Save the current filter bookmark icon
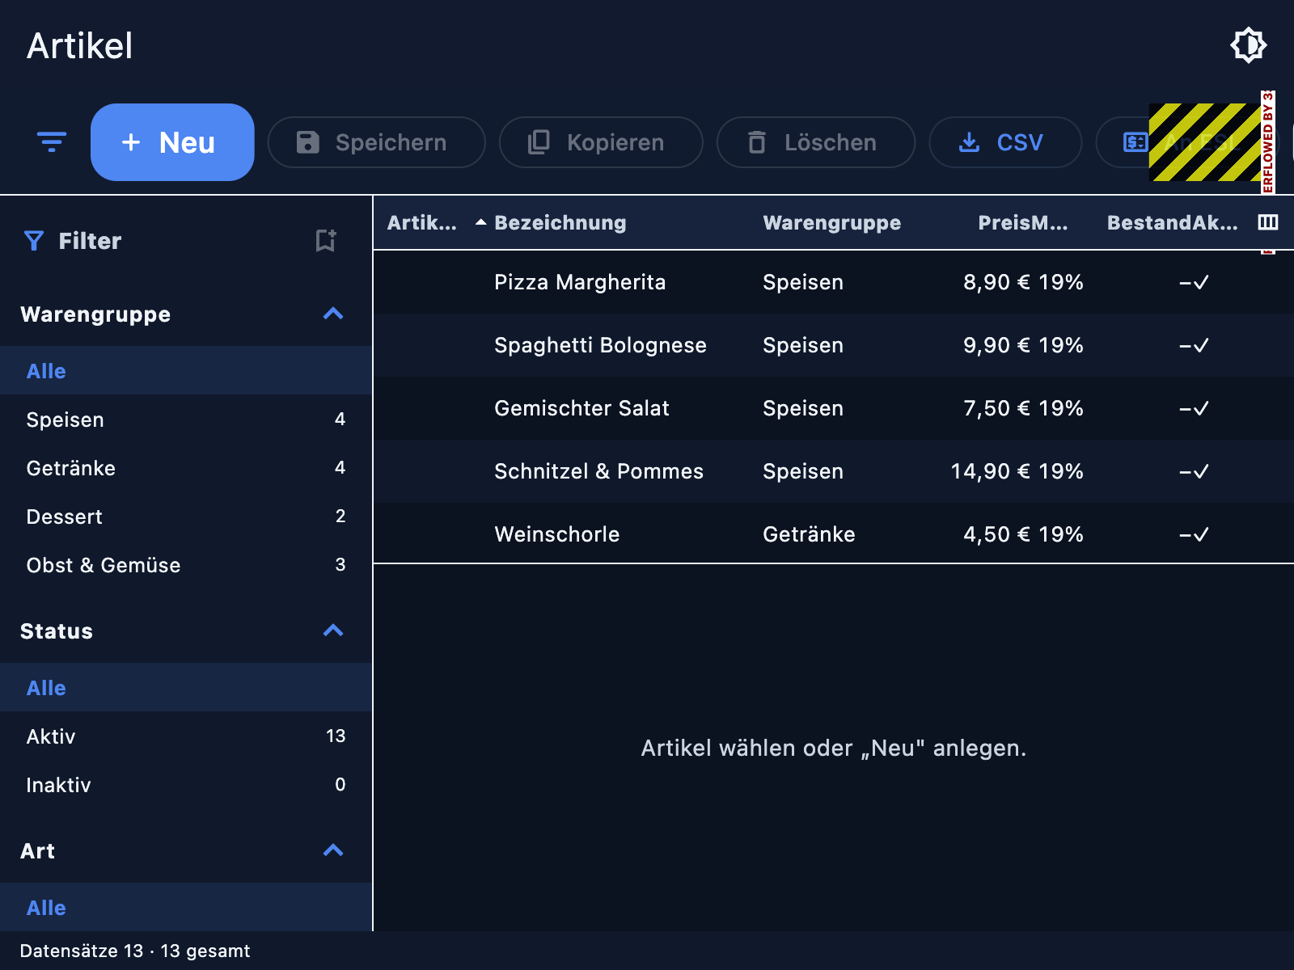Screen dimensions: 1294x970 tap(325, 241)
